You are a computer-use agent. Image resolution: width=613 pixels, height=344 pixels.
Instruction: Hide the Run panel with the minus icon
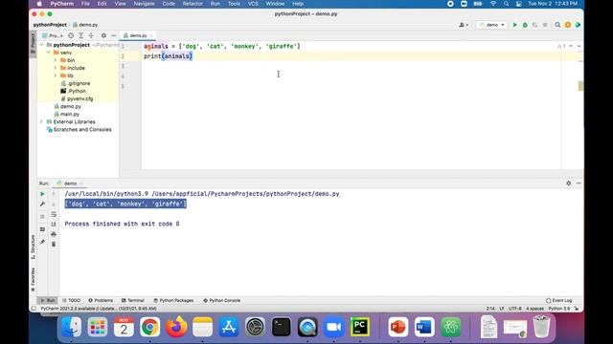click(579, 183)
